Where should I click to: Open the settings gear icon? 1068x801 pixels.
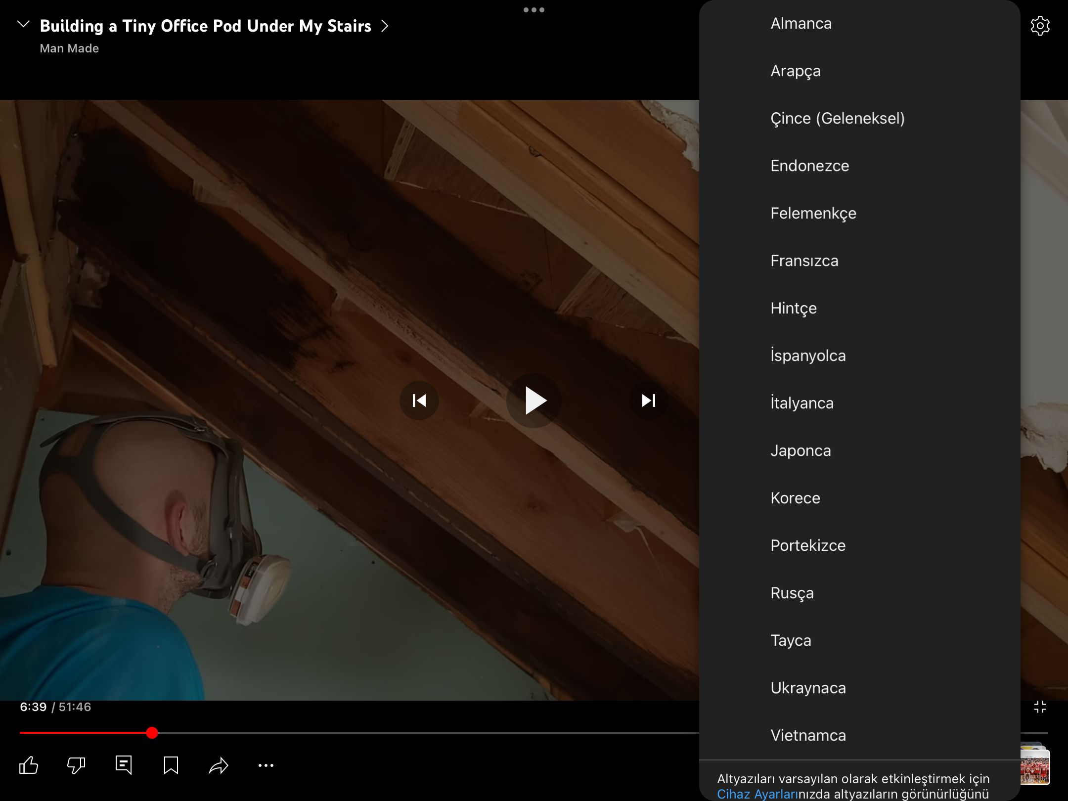tap(1040, 26)
